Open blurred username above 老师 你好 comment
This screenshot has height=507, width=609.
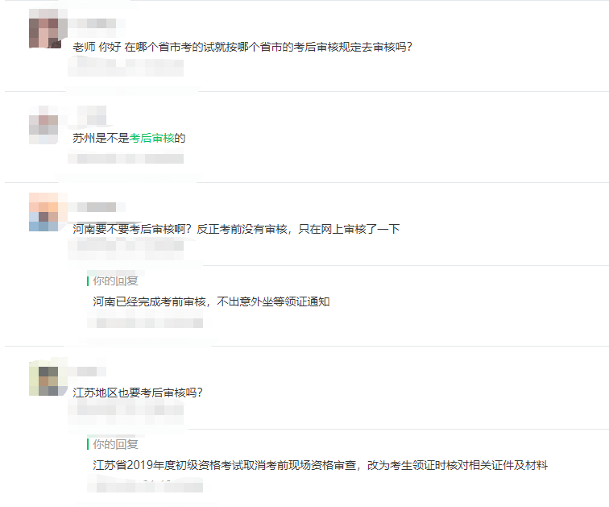pos(97,23)
